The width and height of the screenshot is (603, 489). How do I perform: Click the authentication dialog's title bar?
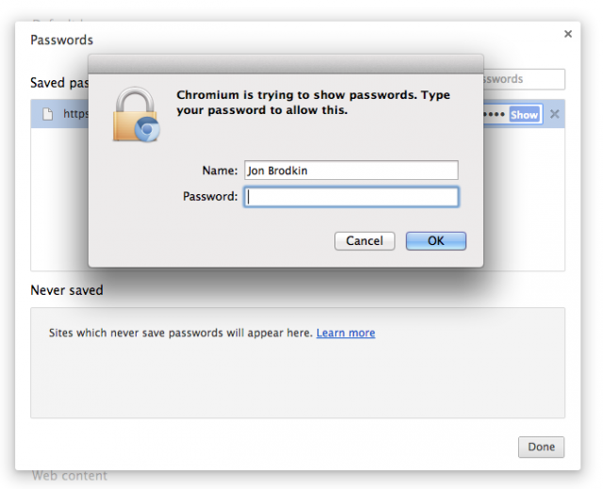coord(285,64)
